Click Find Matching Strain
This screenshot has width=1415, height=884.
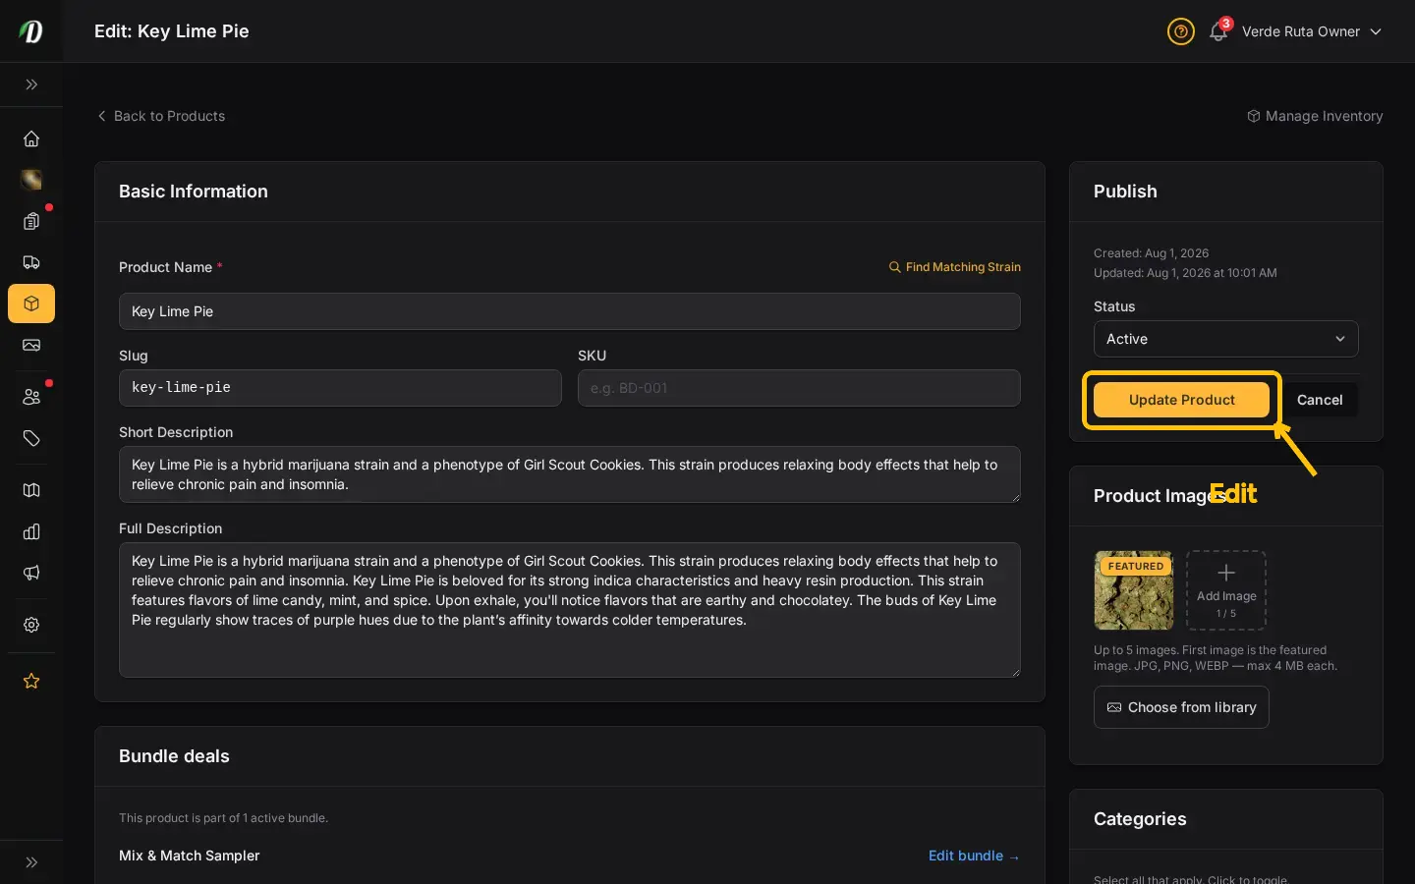click(x=955, y=267)
